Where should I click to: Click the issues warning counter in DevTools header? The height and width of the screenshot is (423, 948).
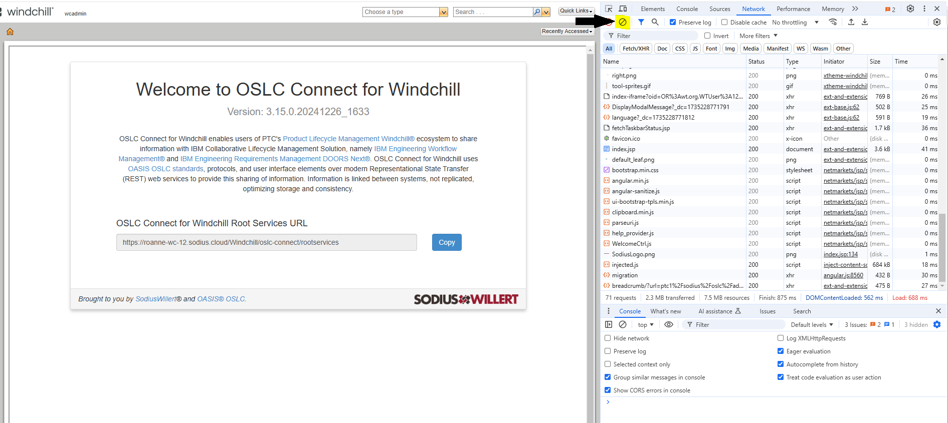(890, 9)
